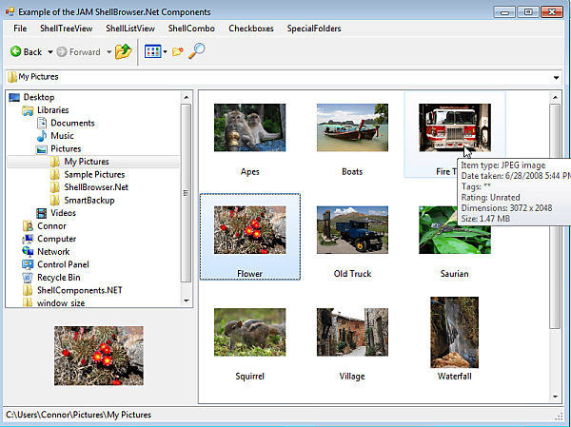The width and height of the screenshot is (571, 427).
Task: Select the Network globe icon in tree
Action: pyautogui.click(x=28, y=252)
